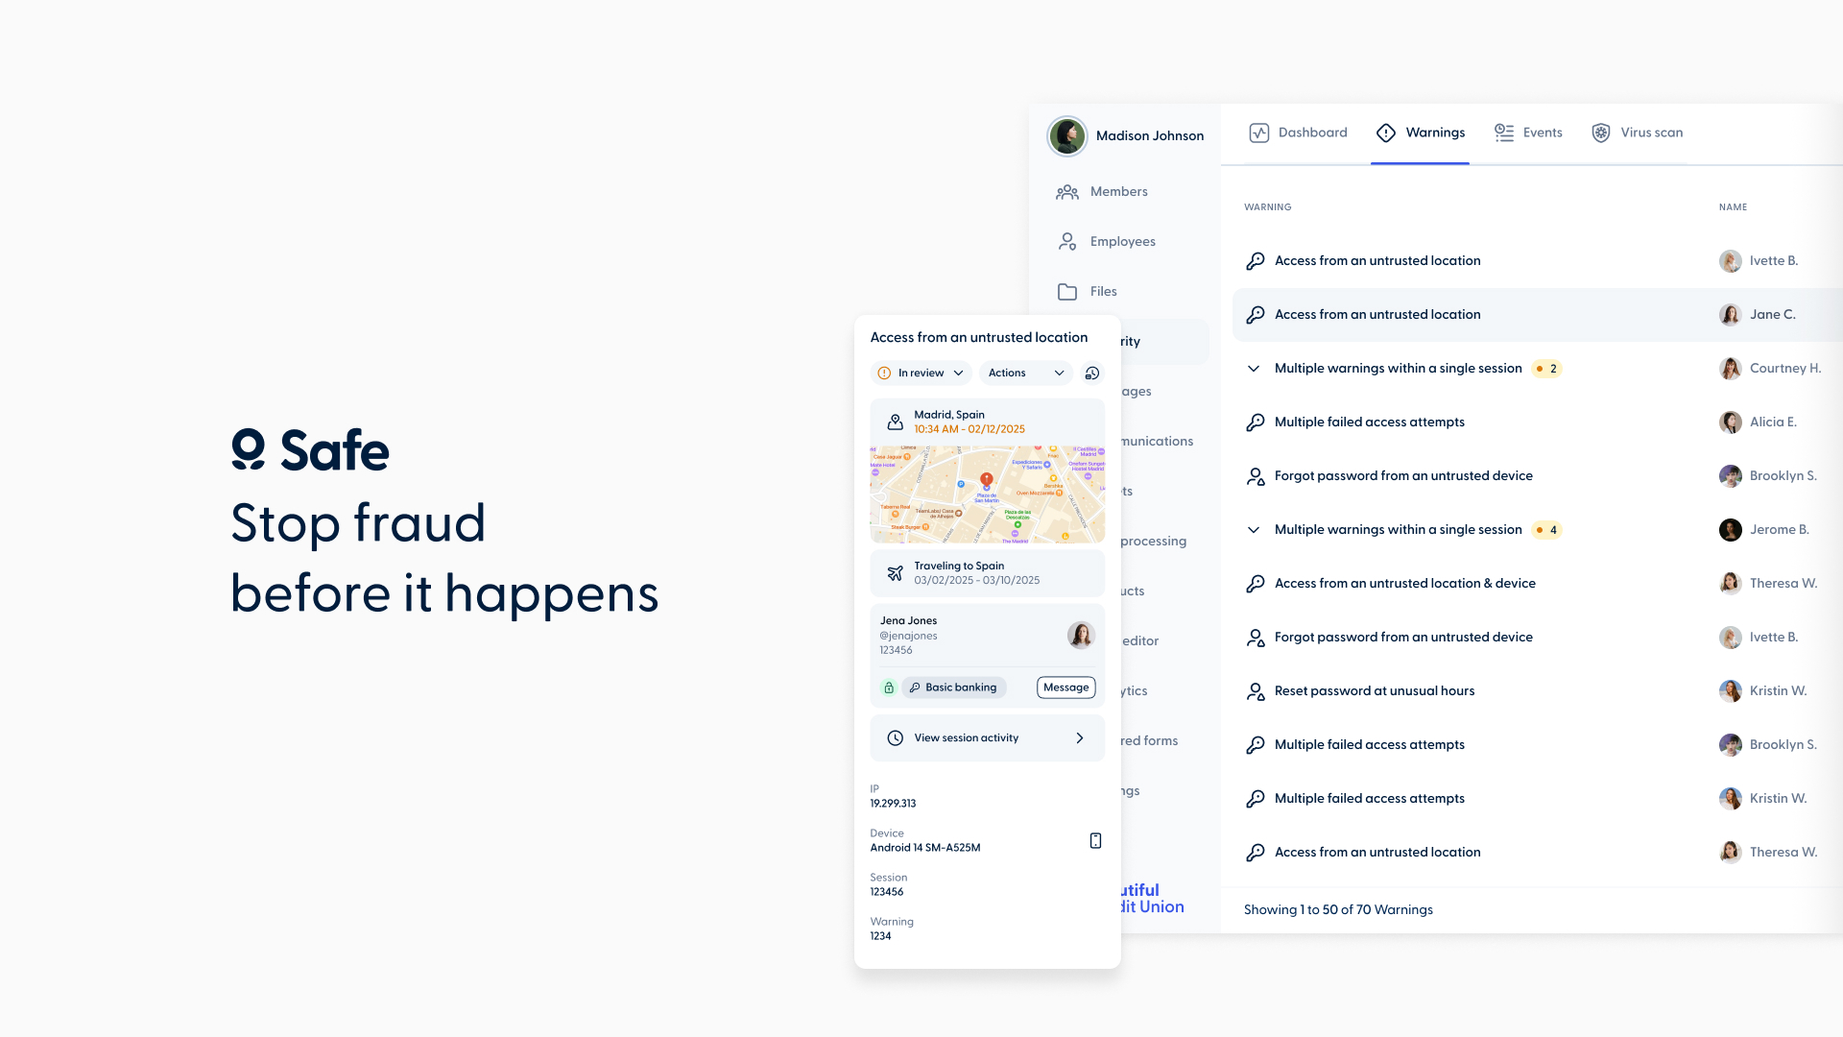Switch to the Dashboard tab
Viewport: 1843px width, 1037px height.
coord(1298,133)
